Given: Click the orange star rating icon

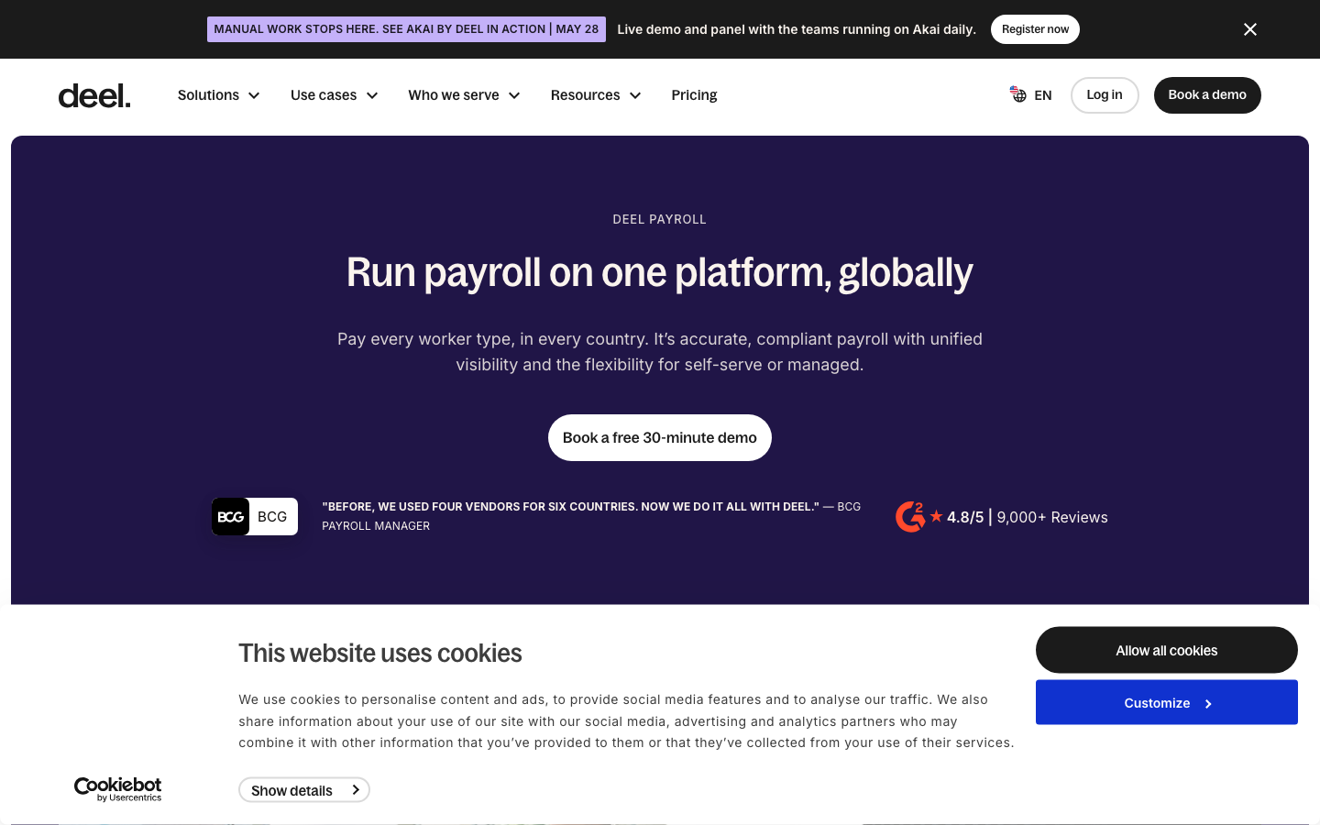Looking at the screenshot, I should click(x=936, y=517).
